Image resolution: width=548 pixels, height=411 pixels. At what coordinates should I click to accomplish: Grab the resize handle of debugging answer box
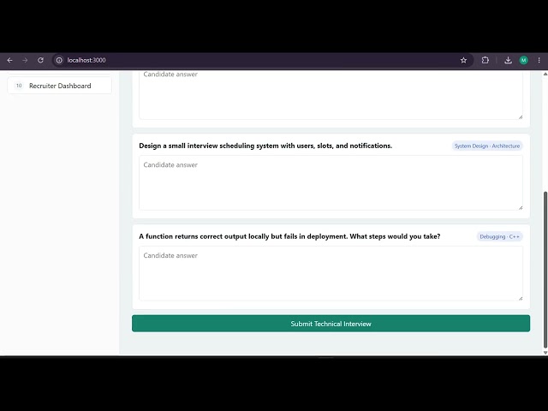[x=521, y=298]
